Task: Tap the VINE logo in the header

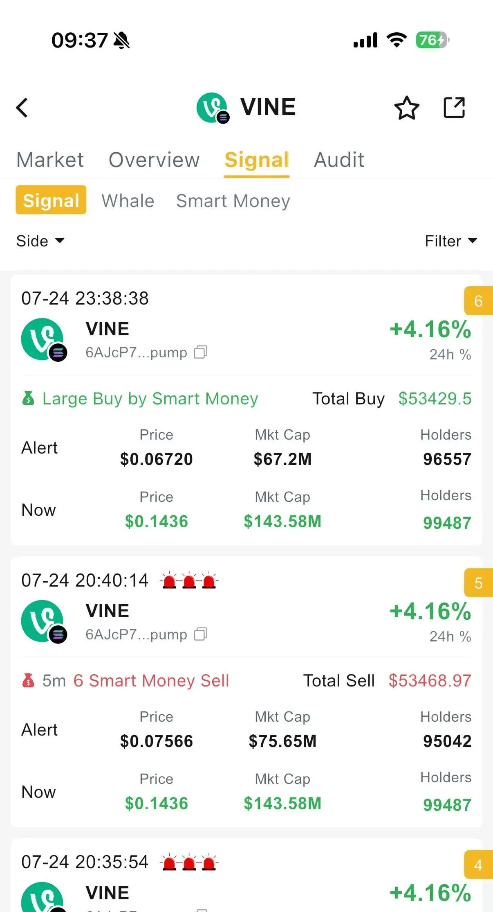Action: click(213, 108)
